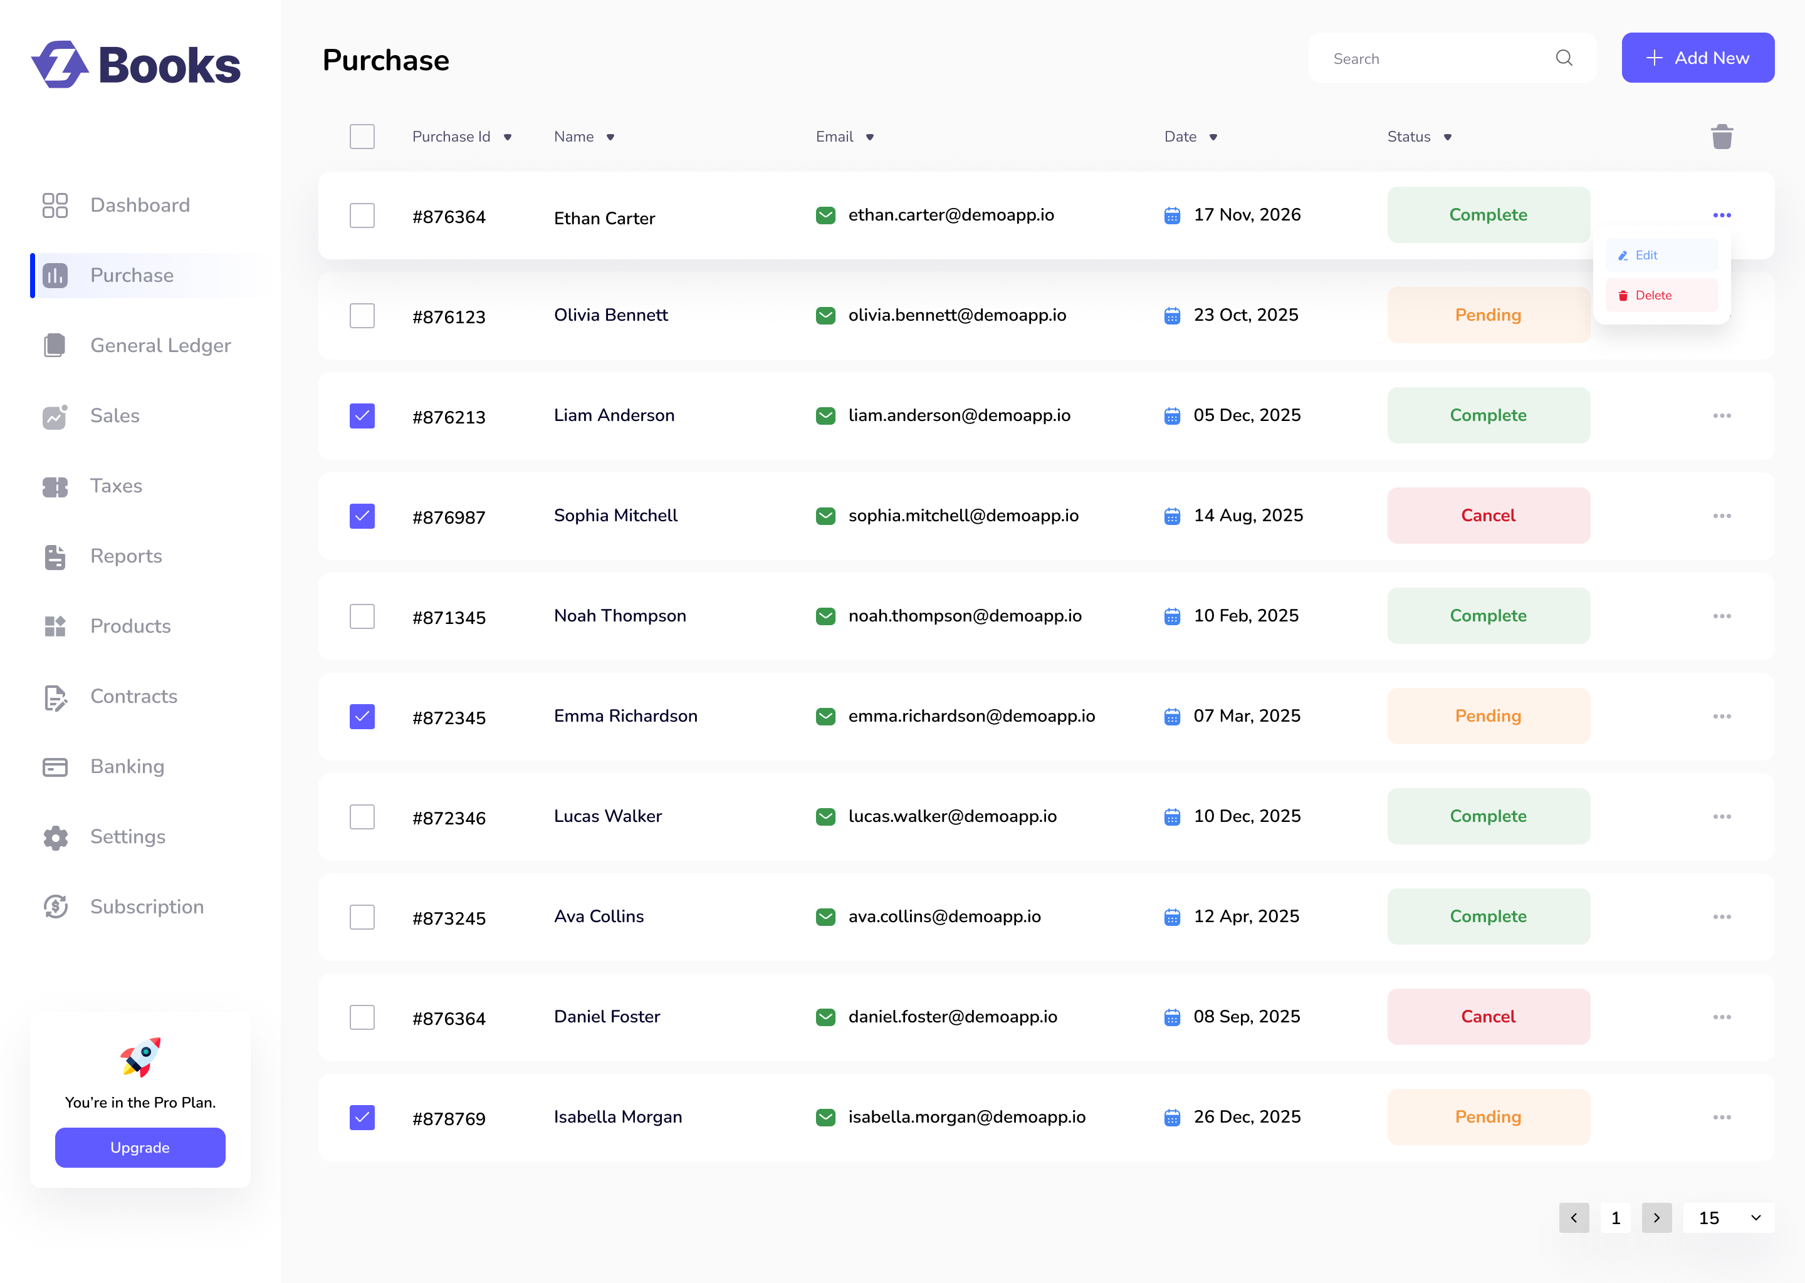
Task: Choose Edit from the row context menu
Action: 1661,255
